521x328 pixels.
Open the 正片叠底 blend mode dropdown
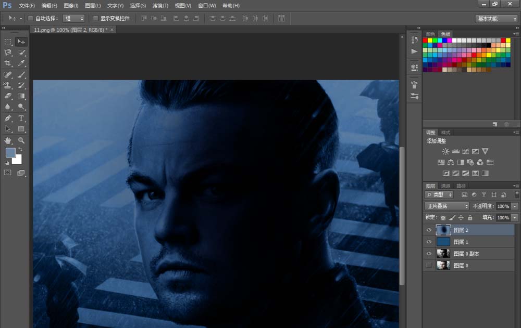tap(447, 206)
